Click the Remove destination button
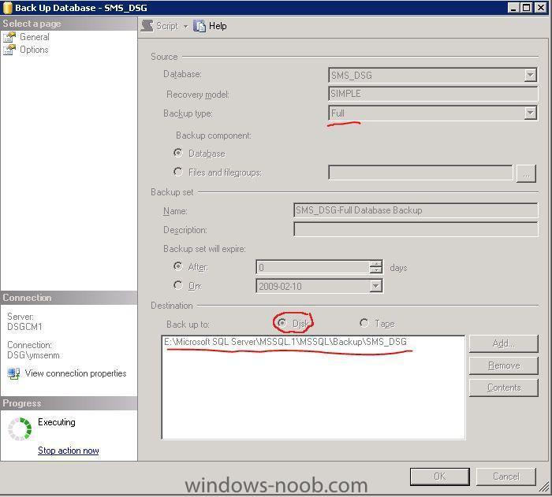The width and height of the screenshot is (552, 497). point(503,365)
